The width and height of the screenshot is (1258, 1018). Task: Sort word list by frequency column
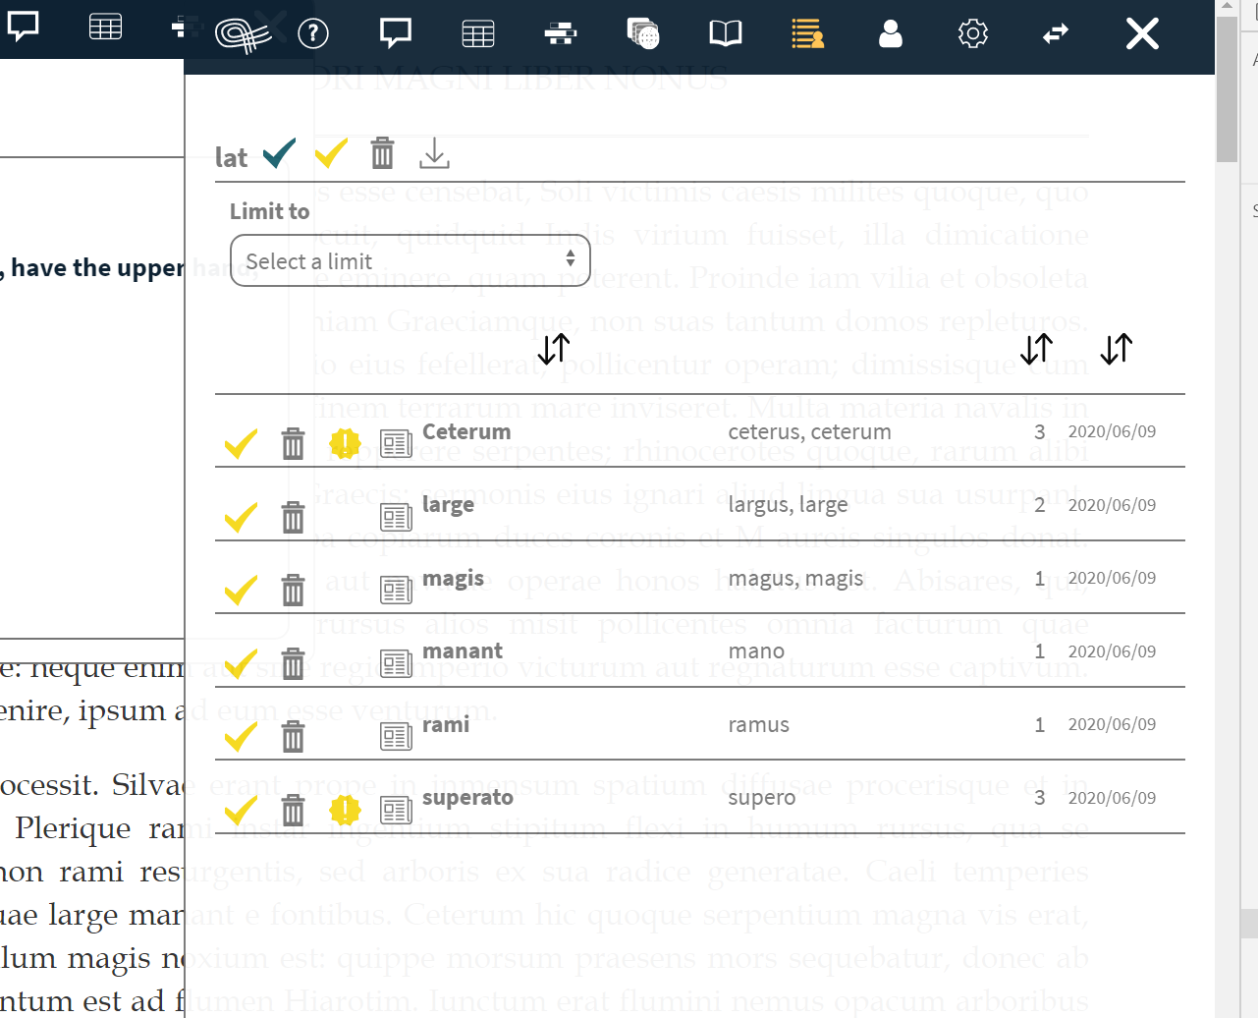click(x=1036, y=348)
